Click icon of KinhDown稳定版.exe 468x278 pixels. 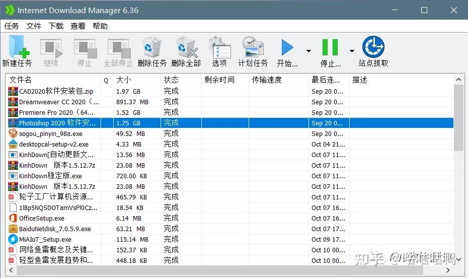pos(13,176)
